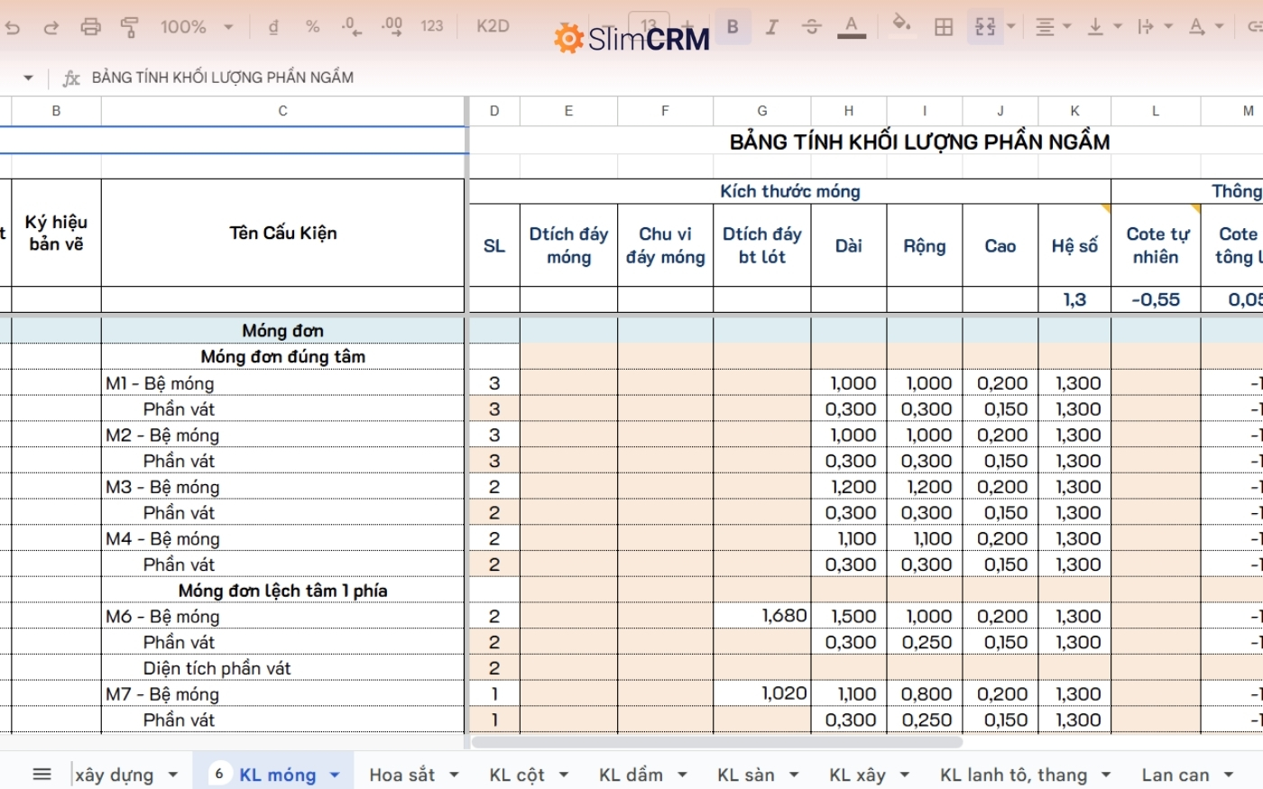Select the 'Kích thước móng' header cell

coord(790,191)
